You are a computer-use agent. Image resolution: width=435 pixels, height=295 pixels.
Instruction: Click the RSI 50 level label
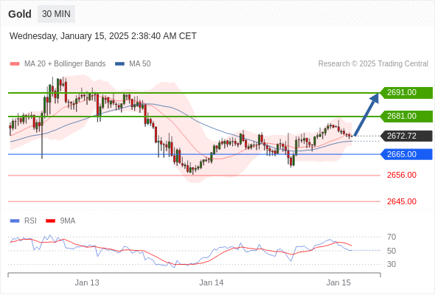[x=391, y=251]
